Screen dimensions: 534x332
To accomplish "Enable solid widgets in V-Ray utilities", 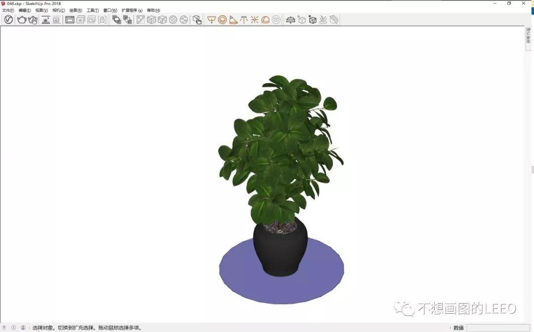I will point(117,20).
